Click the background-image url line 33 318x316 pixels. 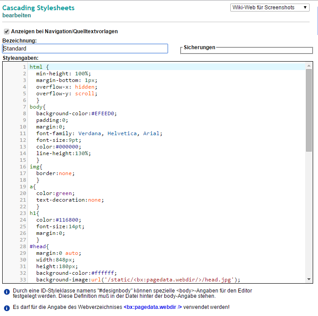click(138, 280)
